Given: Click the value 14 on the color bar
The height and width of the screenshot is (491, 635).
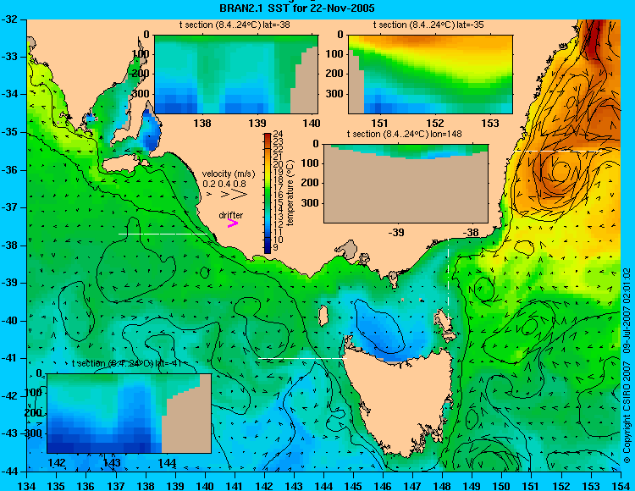Looking at the screenshot, I should 278,210.
